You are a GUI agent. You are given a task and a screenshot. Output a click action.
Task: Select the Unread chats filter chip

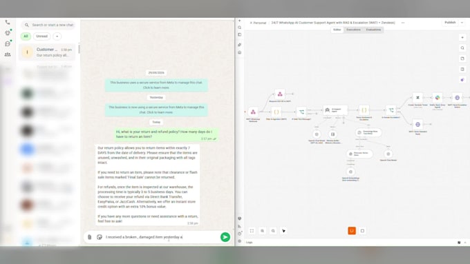coord(41,36)
